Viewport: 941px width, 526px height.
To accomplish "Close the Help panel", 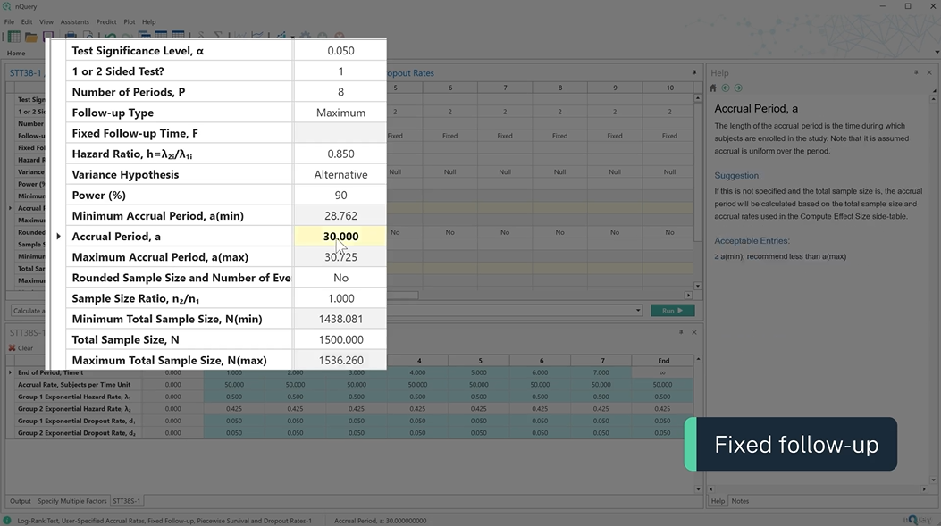I will click(x=929, y=72).
